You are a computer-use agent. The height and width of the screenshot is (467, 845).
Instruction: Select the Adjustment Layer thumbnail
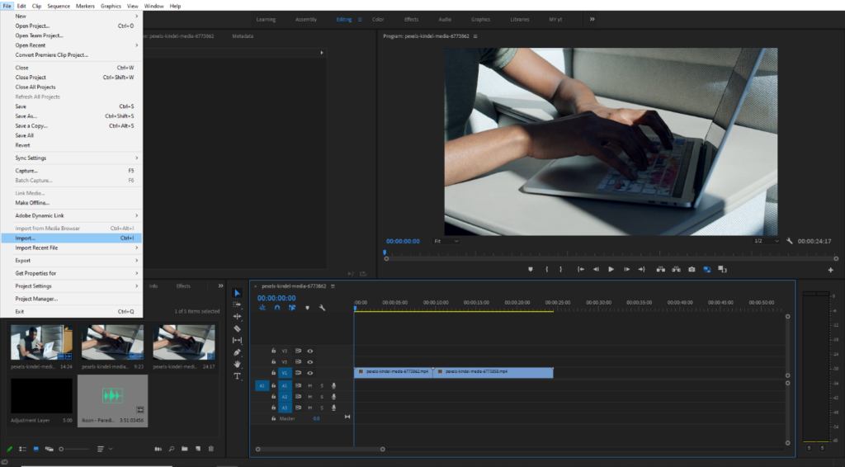tap(41, 395)
